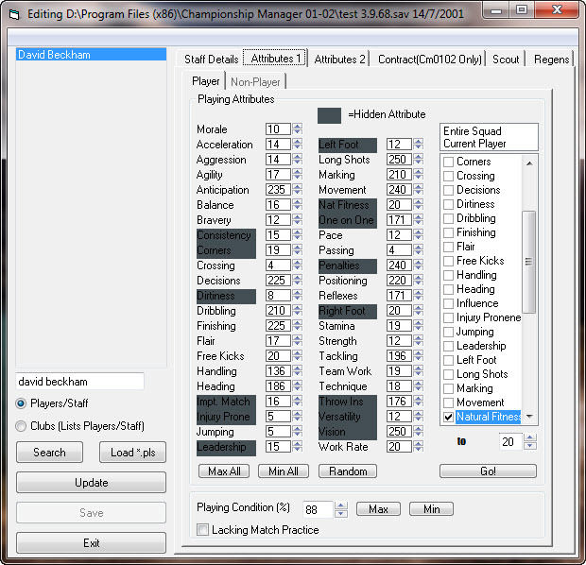Viewport: 586px width, 565px height.
Task: Focus the david beckham search field
Action: click(x=79, y=382)
